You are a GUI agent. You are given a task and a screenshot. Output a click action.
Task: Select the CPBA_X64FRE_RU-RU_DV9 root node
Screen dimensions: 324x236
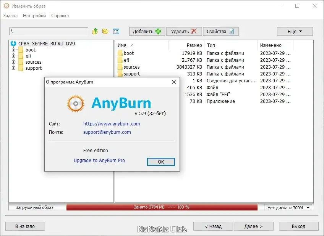pyautogui.click(x=47, y=44)
